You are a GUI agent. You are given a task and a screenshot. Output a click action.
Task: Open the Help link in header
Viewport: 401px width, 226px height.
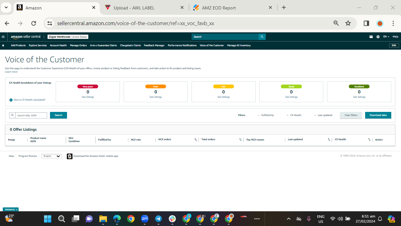point(395,37)
